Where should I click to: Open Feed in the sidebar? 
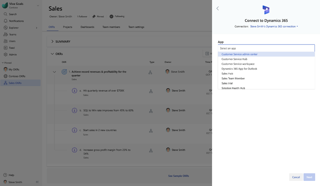click(12, 48)
